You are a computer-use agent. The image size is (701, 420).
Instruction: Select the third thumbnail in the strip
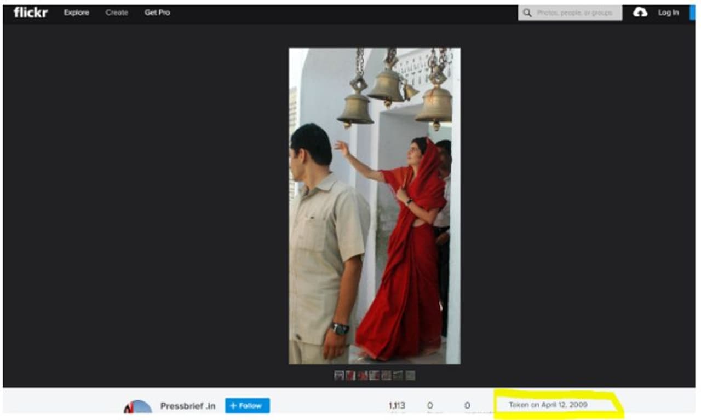pos(363,375)
